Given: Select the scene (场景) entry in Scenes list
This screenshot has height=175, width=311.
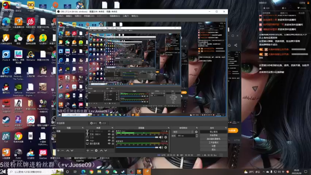Looking at the screenshot, I should [x=71, y=131].
